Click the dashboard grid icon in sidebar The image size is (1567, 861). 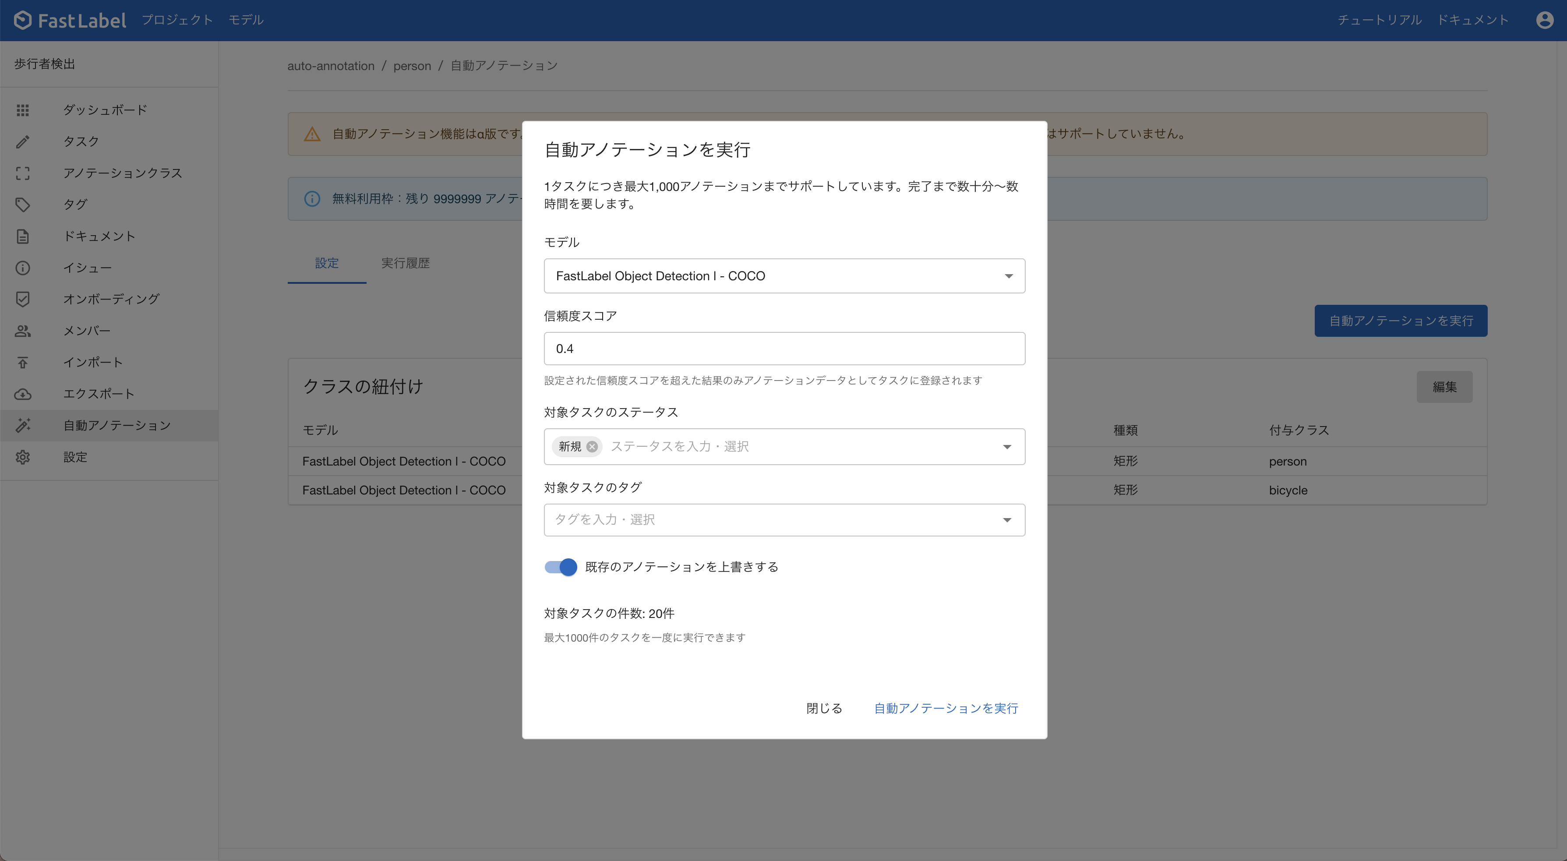coord(22,110)
